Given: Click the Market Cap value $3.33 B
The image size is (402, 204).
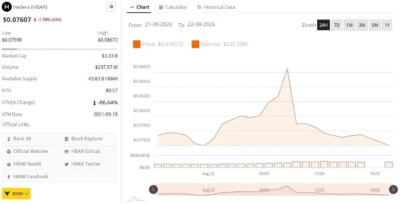Looking at the screenshot, I should coord(110,56).
